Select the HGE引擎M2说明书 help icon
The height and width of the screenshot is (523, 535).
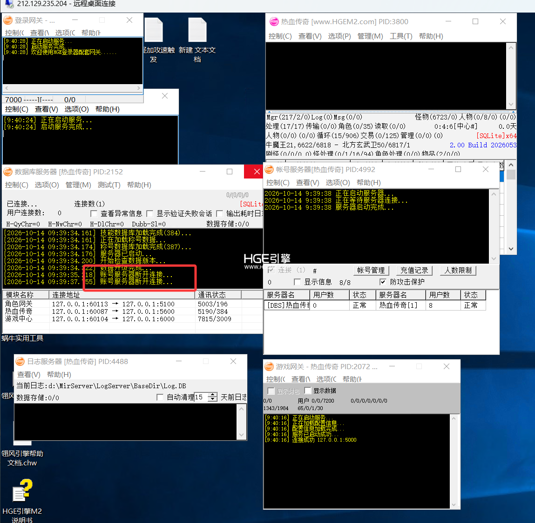22,500
